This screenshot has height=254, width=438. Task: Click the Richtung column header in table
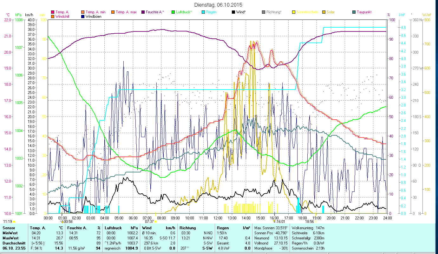coord(188,228)
